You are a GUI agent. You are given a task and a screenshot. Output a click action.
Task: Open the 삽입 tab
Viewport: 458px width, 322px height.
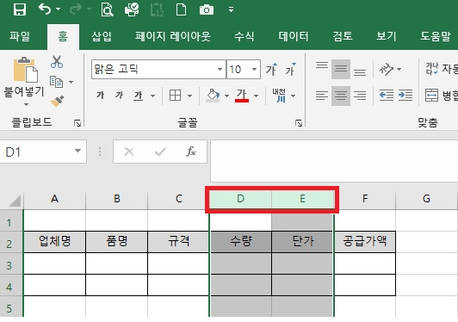(102, 36)
